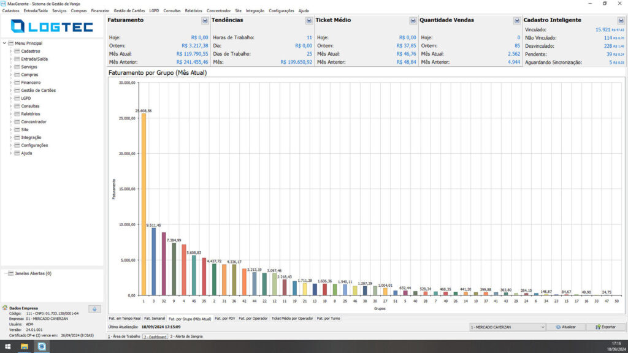628x353 pixels.
Task: Select Concentrador in the sidebar tree
Action: [34, 122]
